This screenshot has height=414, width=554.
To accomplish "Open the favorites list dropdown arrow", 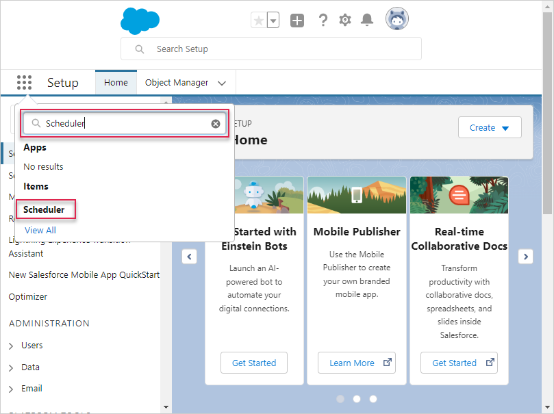I will pyautogui.click(x=273, y=21).
